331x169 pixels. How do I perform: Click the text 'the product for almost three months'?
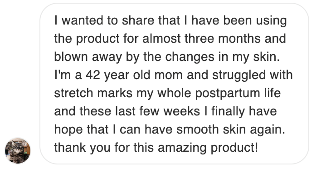(157, 39)
